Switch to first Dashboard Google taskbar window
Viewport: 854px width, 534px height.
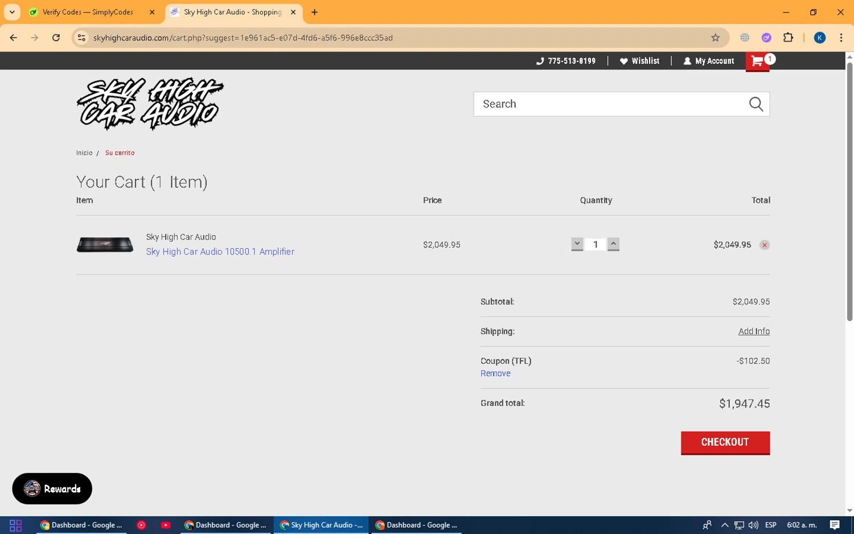tap(81, 525)
